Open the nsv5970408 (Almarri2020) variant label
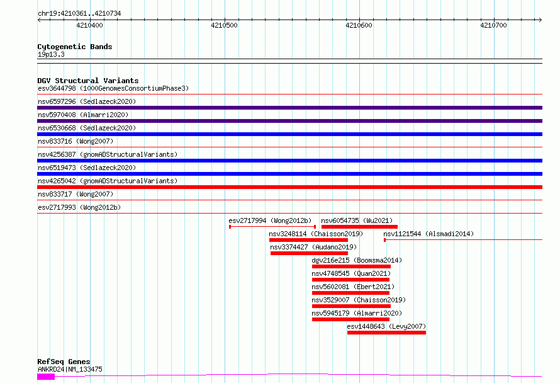560x383 pixels. tap(83, 115)
